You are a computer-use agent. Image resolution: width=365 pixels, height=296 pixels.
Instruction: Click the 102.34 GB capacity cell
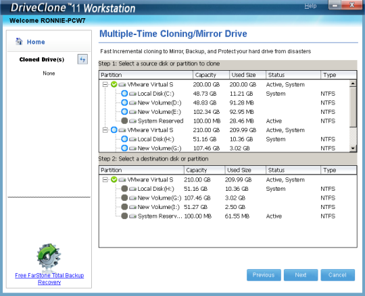coord(206,112)
